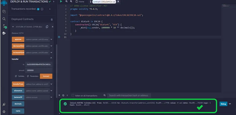The height and width of the screenshot is (115, 236).
Task: Collapse the ATATURK deployed contract entry
Action: [13, 27]
